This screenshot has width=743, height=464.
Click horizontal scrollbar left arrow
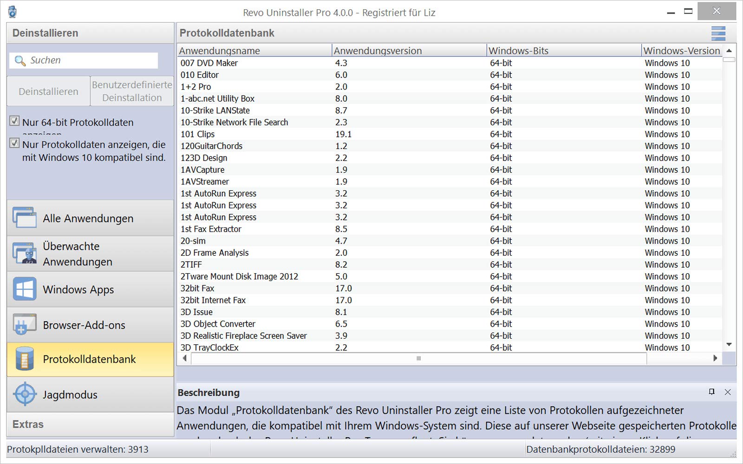184,358
